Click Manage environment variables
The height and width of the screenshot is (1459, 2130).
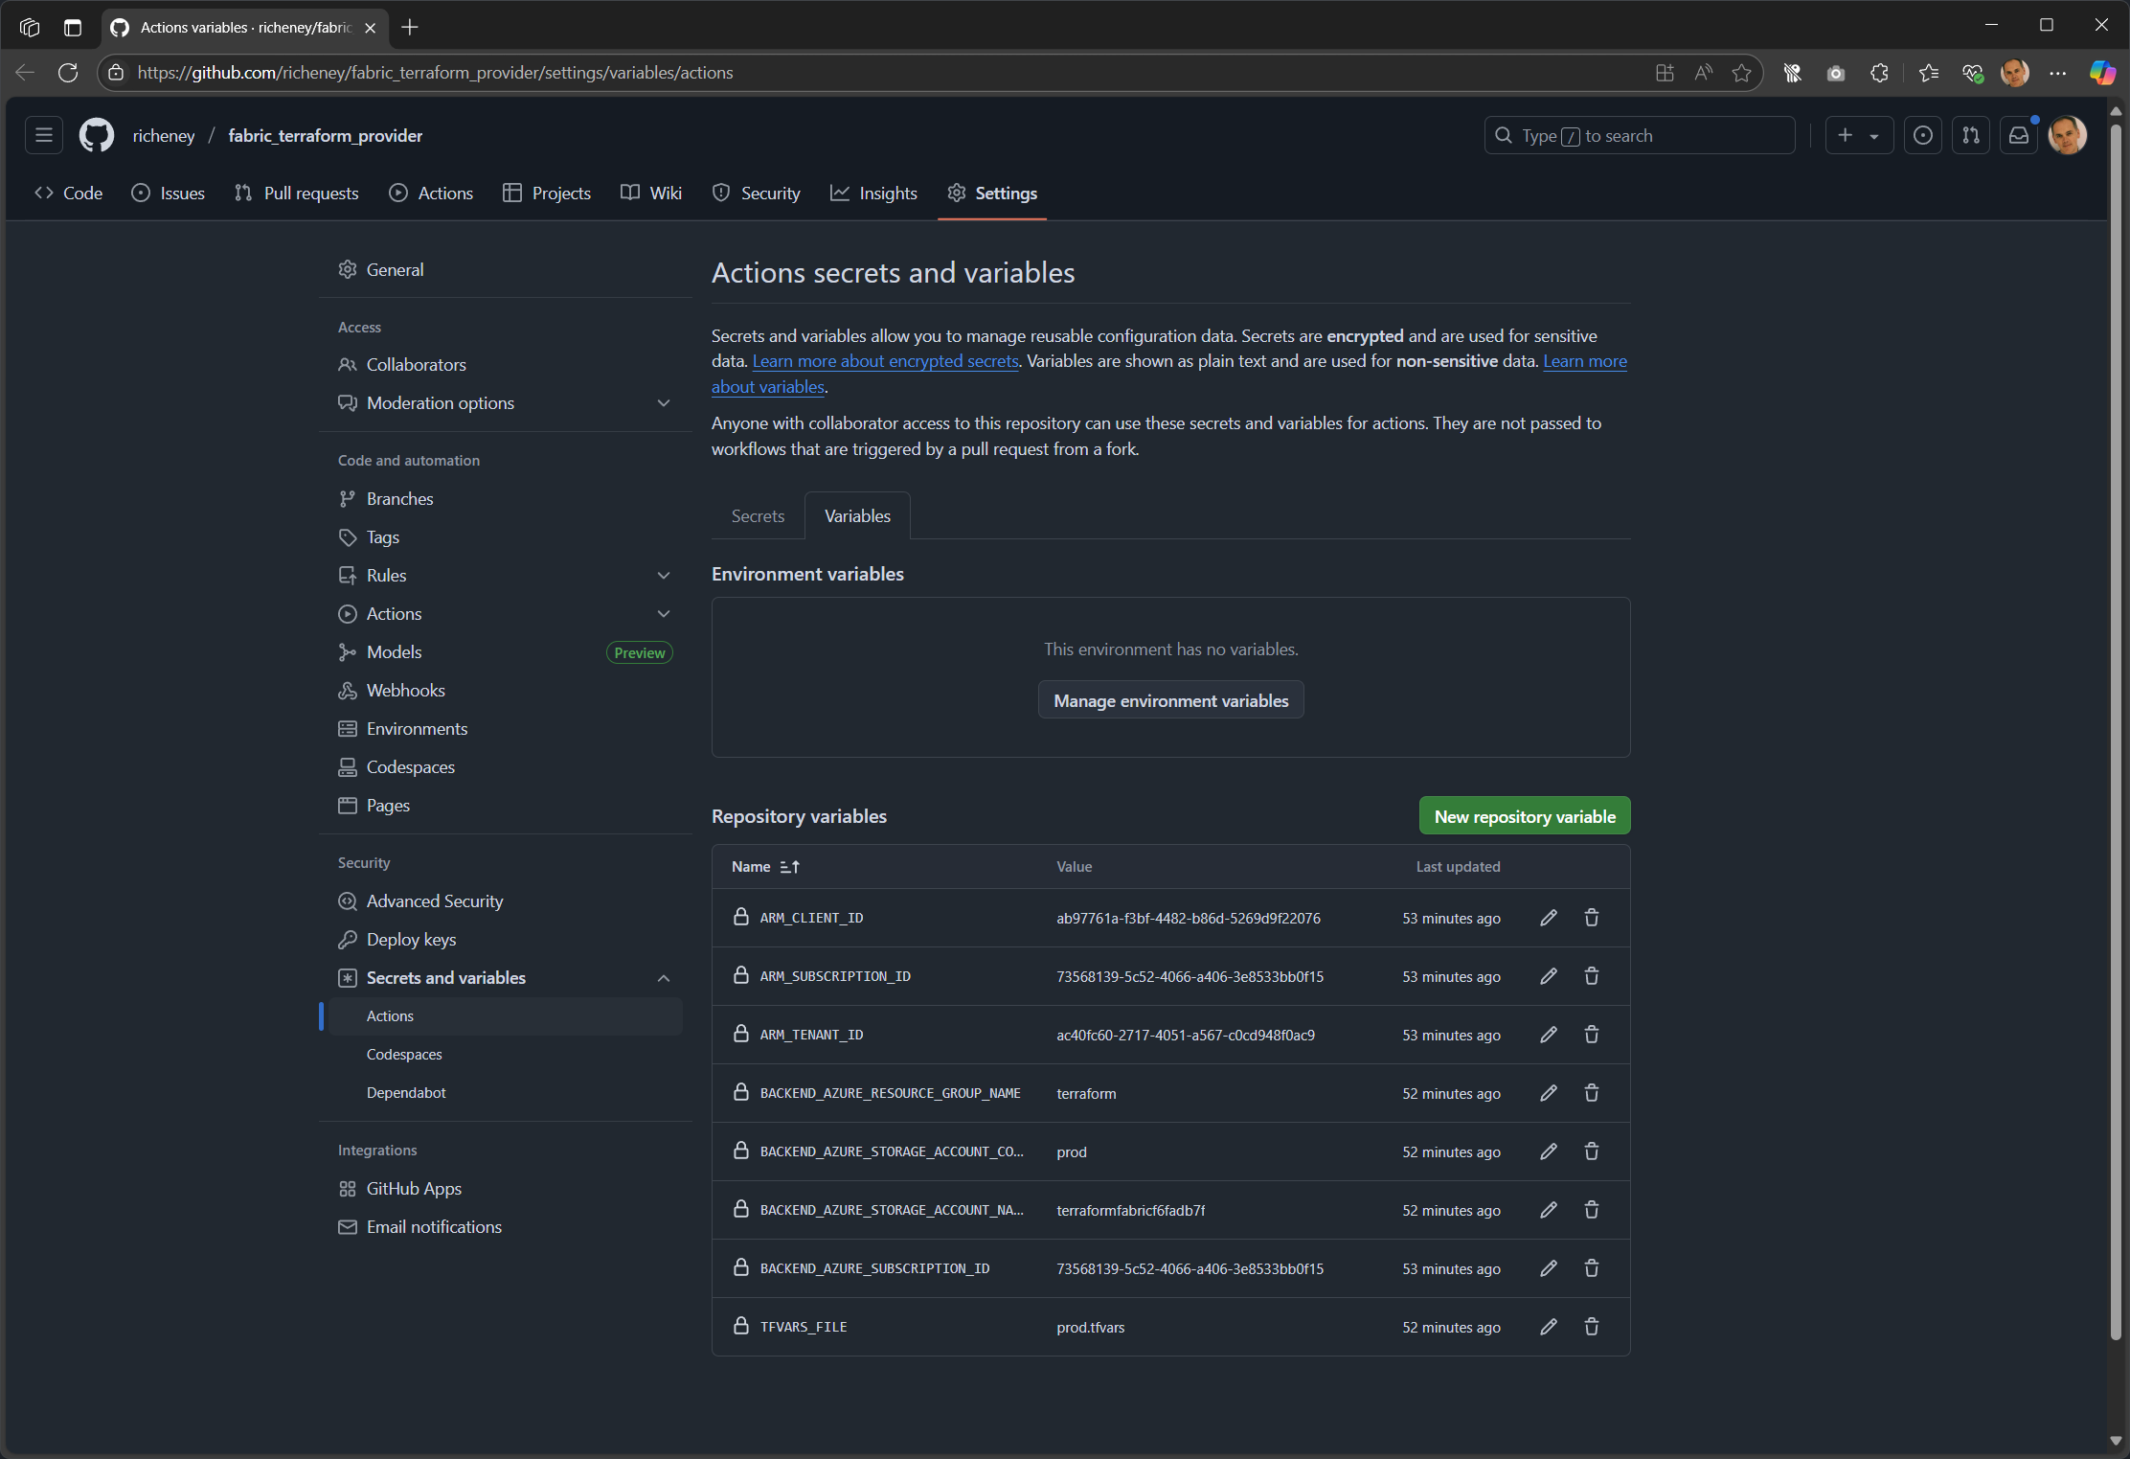click(1170, 699)
